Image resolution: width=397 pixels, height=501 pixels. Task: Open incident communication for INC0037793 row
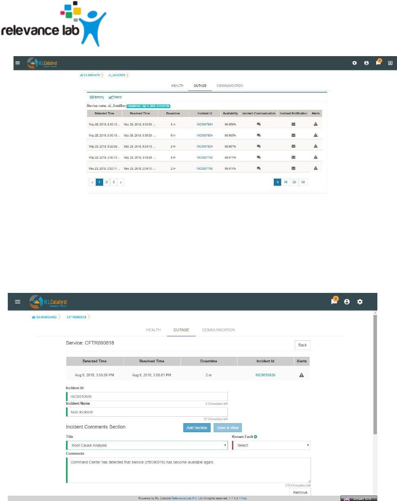[259, 157]
